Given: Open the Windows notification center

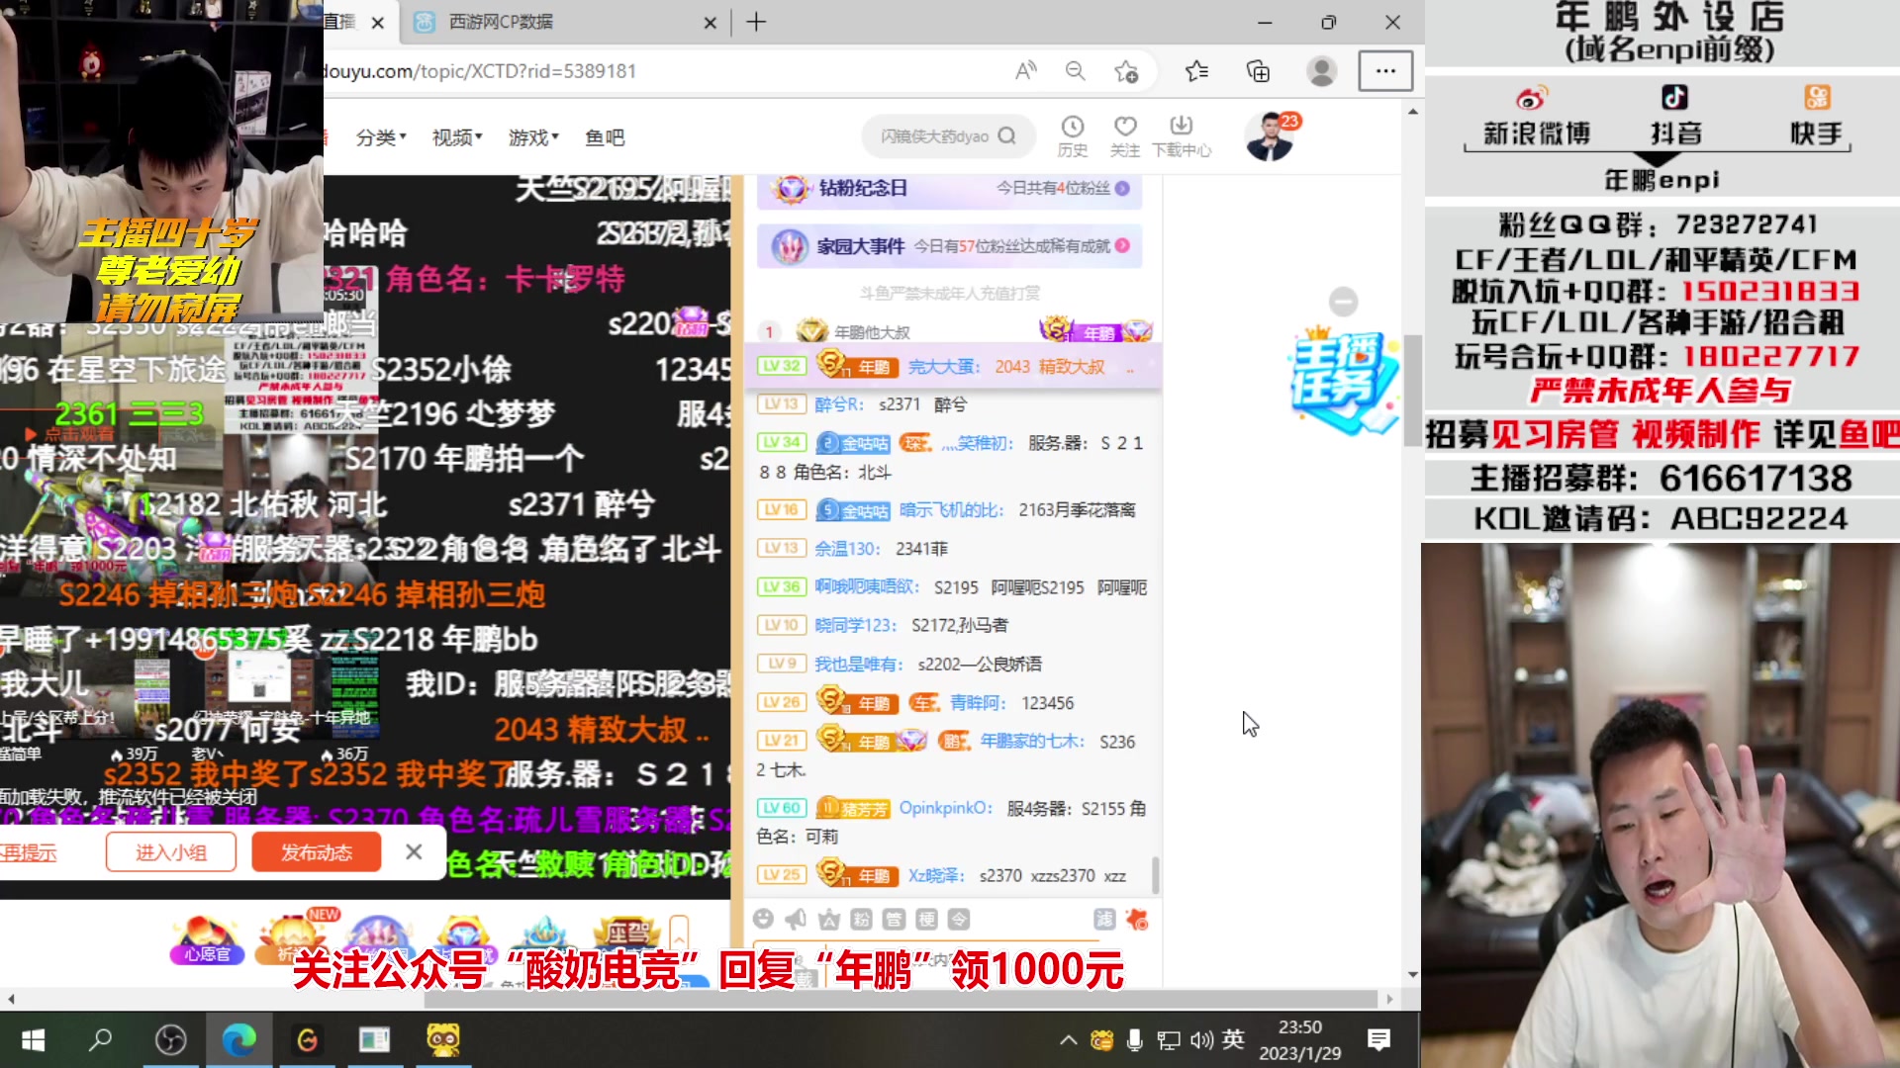Looking at the screenshot, I should click(x=1378, y=1039).
